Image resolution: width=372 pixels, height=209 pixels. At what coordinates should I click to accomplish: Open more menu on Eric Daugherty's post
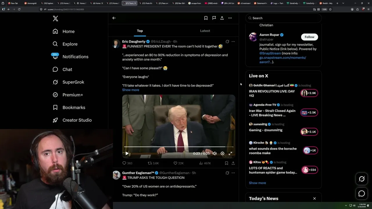233,42
